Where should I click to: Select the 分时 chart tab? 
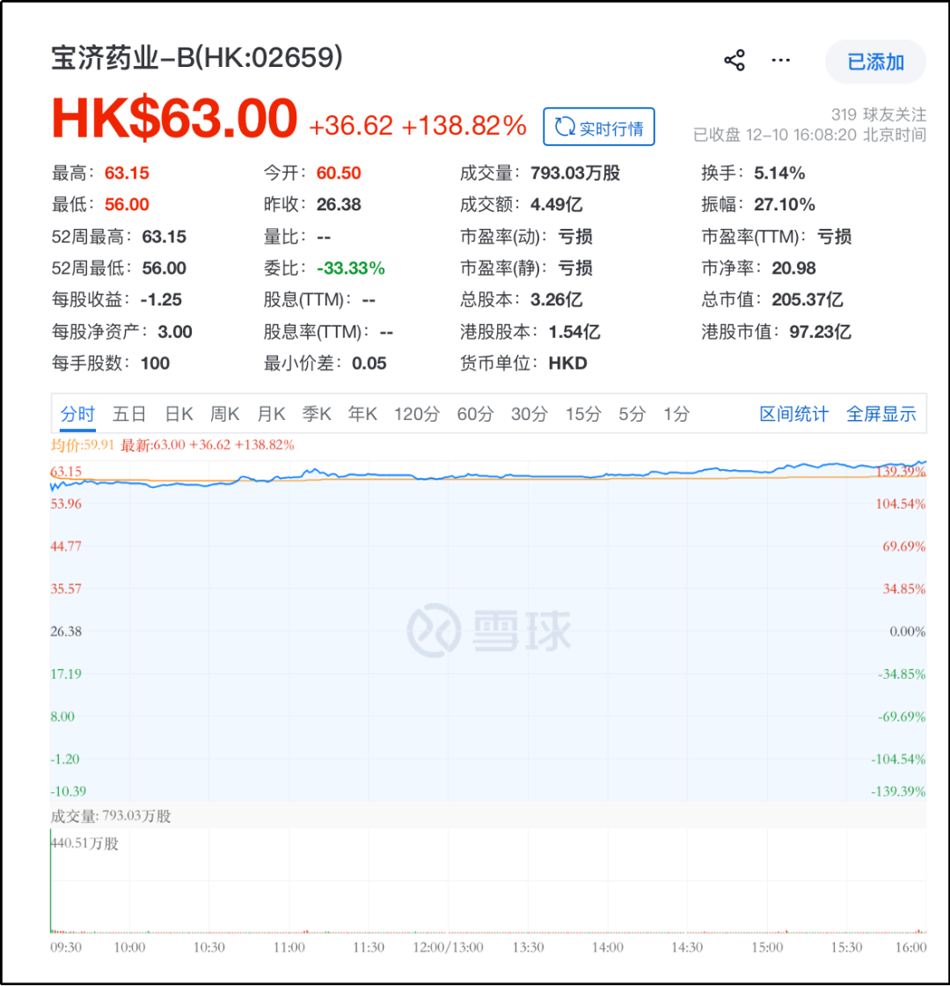(x=77, y=414)
